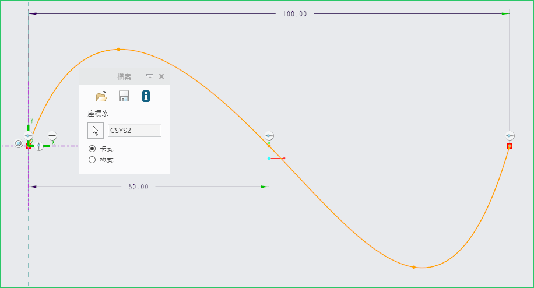Screen dimensions: 534x288
Task: Select the spline's bottom valley point
Action: pos(413,267)
